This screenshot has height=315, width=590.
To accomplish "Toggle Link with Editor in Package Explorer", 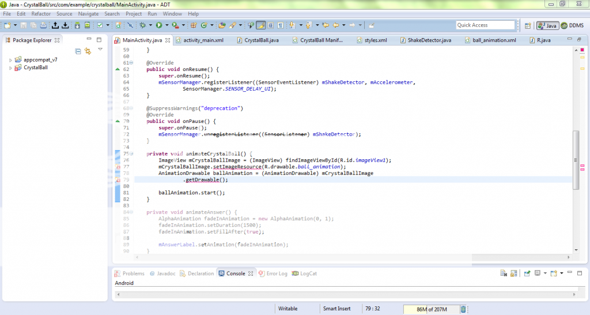I will [x=88, y=51].
